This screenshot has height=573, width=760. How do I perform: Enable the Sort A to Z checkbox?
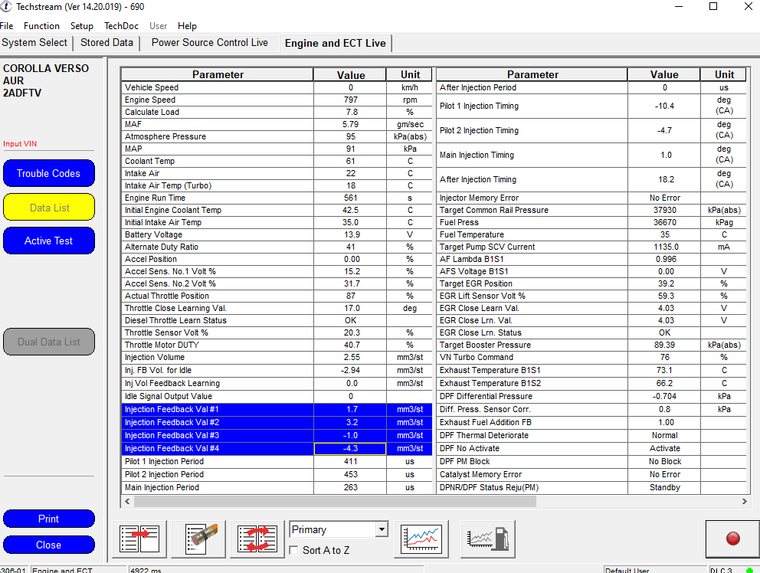295,550
